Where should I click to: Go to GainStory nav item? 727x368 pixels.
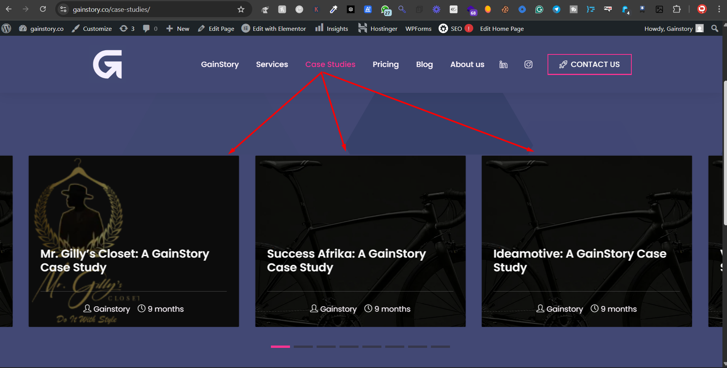[220, 64]
